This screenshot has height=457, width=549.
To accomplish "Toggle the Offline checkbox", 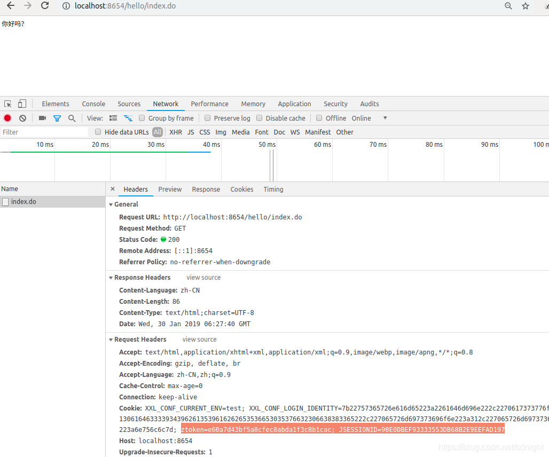I will click(x=319, y=118).
